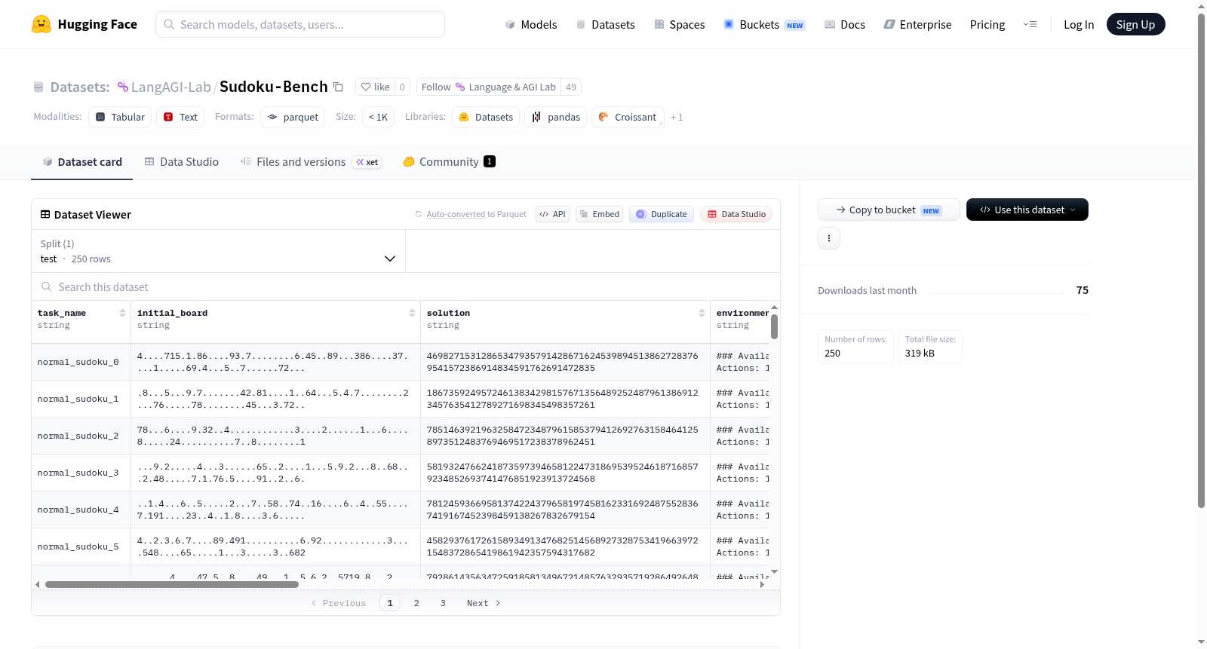Viewport: 1207px width, 649px height.
Task: Copy dataset name with the copy icon
Action: coord(339,87)
